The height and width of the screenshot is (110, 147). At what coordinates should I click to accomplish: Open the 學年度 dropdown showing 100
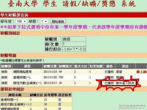[x=21, y=21]
